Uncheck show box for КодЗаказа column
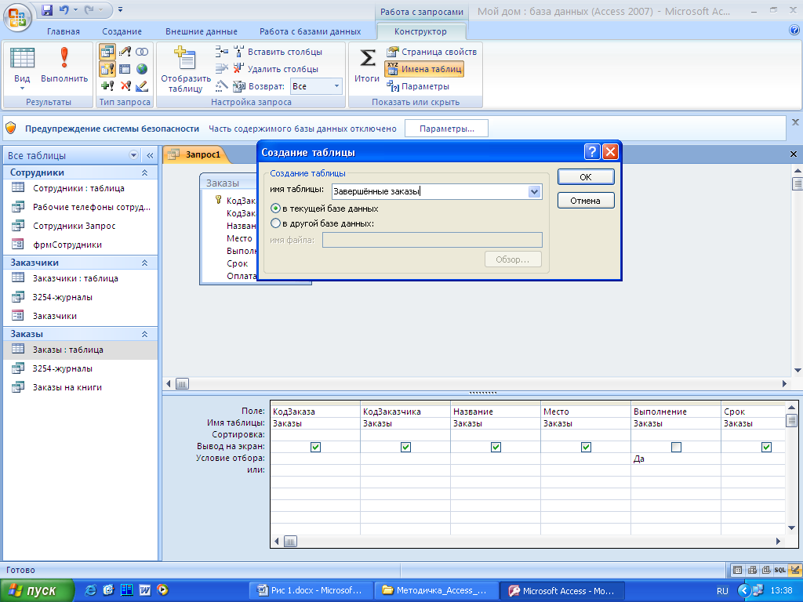The width and height of the screenshot is (803, 602). 315,447
